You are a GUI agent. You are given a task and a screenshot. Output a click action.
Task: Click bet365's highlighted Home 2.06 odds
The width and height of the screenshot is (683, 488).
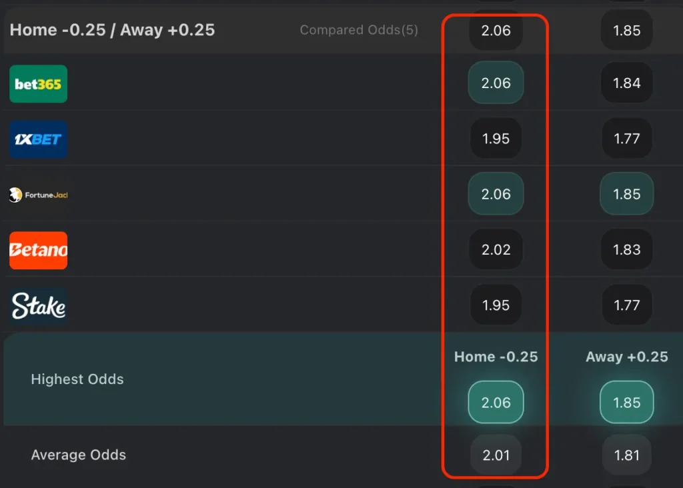(x=496, y=83)
